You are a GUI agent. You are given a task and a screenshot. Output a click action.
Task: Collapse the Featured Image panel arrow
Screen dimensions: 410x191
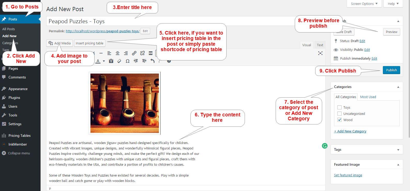coord(398,165)
